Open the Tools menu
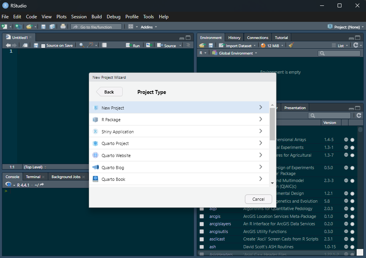The height and width of the screenshot is (258, 366). click(148, 17)
